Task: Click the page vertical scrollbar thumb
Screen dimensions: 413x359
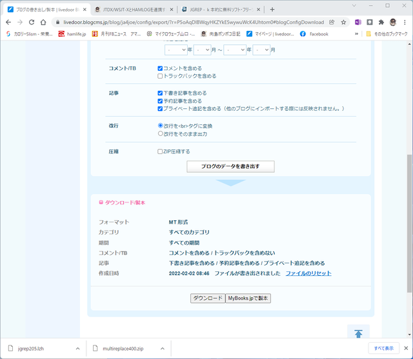Action: tap(409, 224)
